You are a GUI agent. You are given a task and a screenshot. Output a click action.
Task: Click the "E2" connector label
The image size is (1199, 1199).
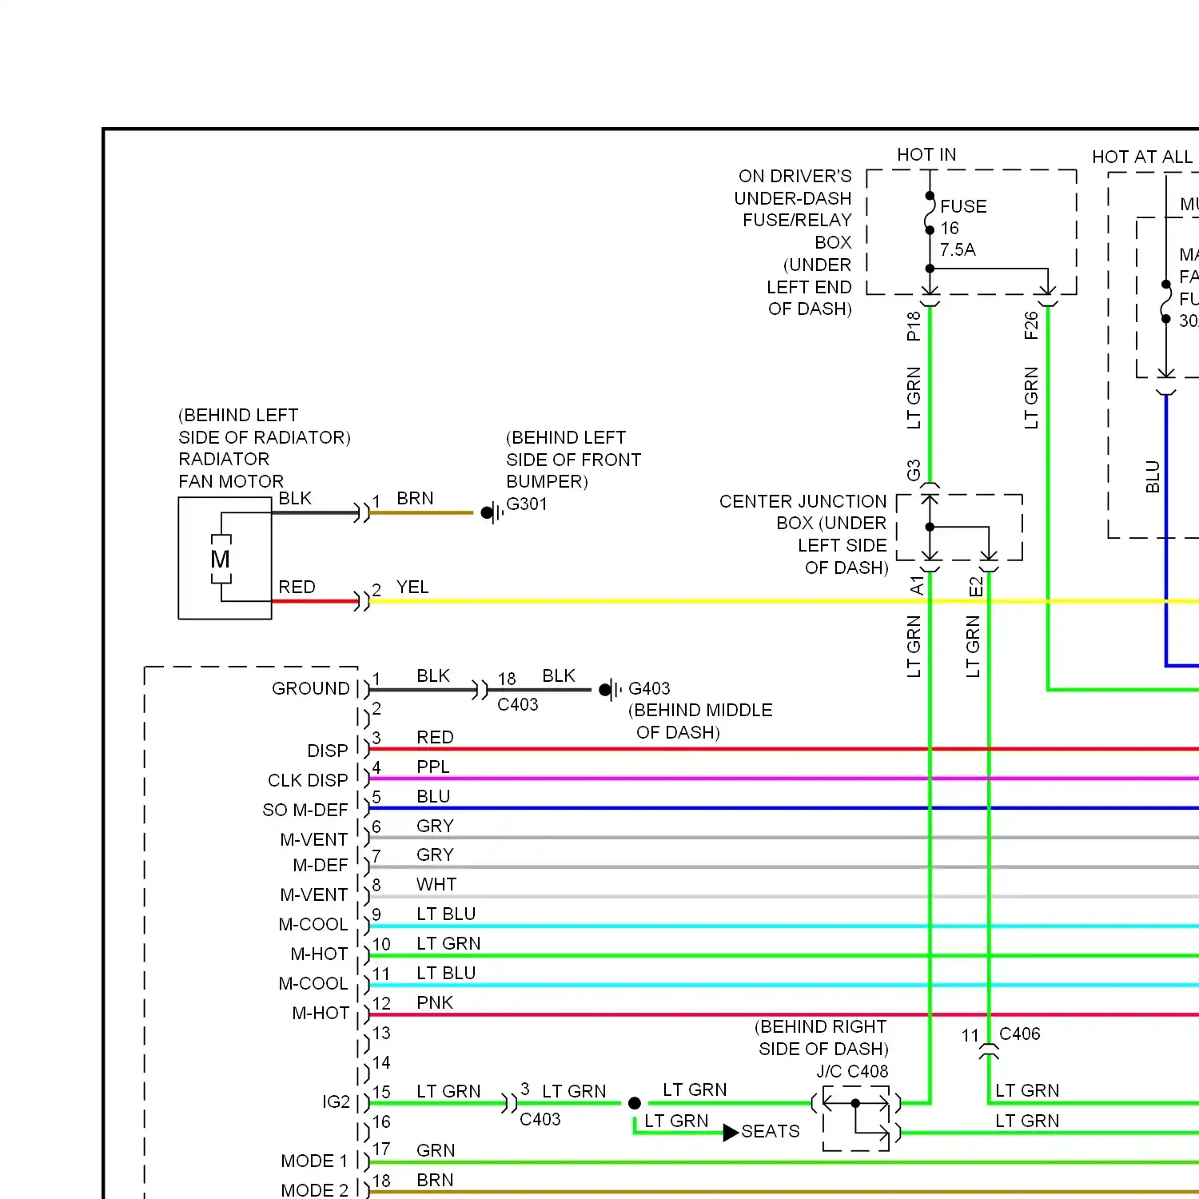pyautogui.click(x=975, y=587)
